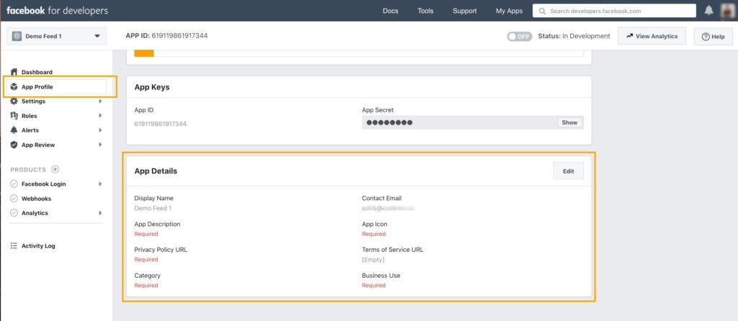Toggle the app status OFF switch

520,36
